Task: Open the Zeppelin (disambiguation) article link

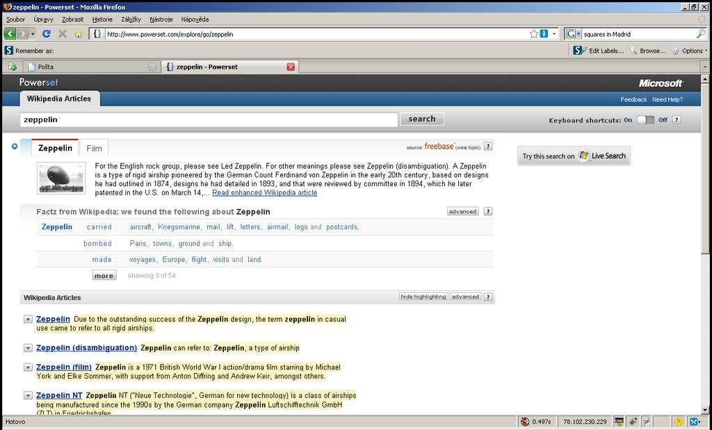Action: click(86, 348)
